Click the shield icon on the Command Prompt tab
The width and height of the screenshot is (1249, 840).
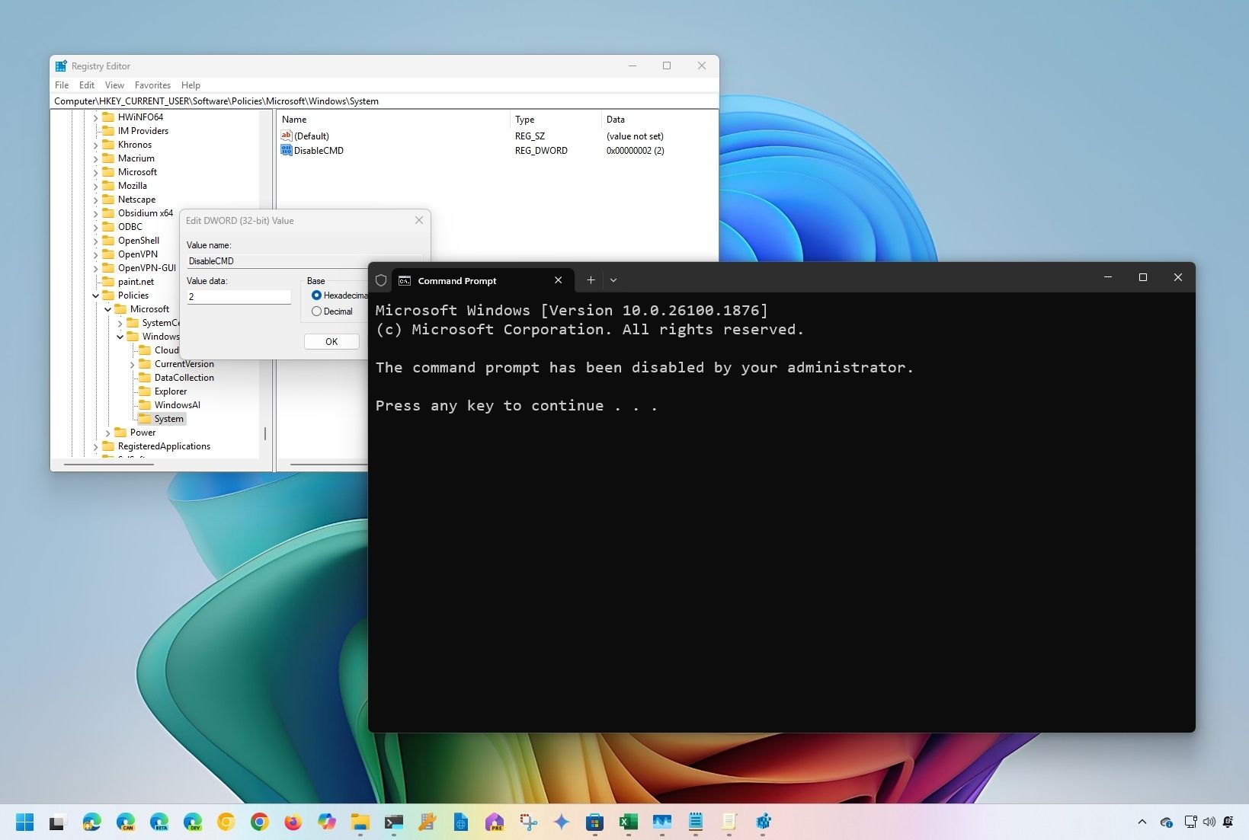(x=380, y=280)
